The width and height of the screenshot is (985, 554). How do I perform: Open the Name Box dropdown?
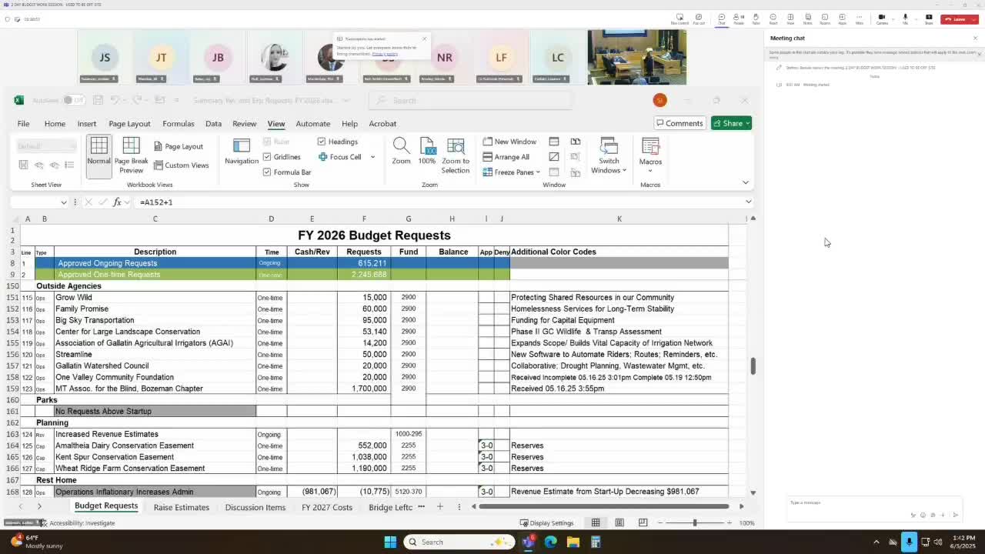(63, 202)
